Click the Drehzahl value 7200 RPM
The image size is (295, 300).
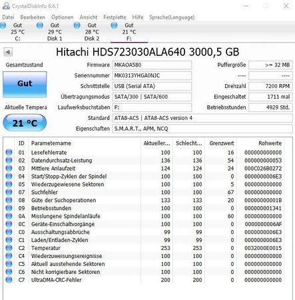tap(270, 86)
